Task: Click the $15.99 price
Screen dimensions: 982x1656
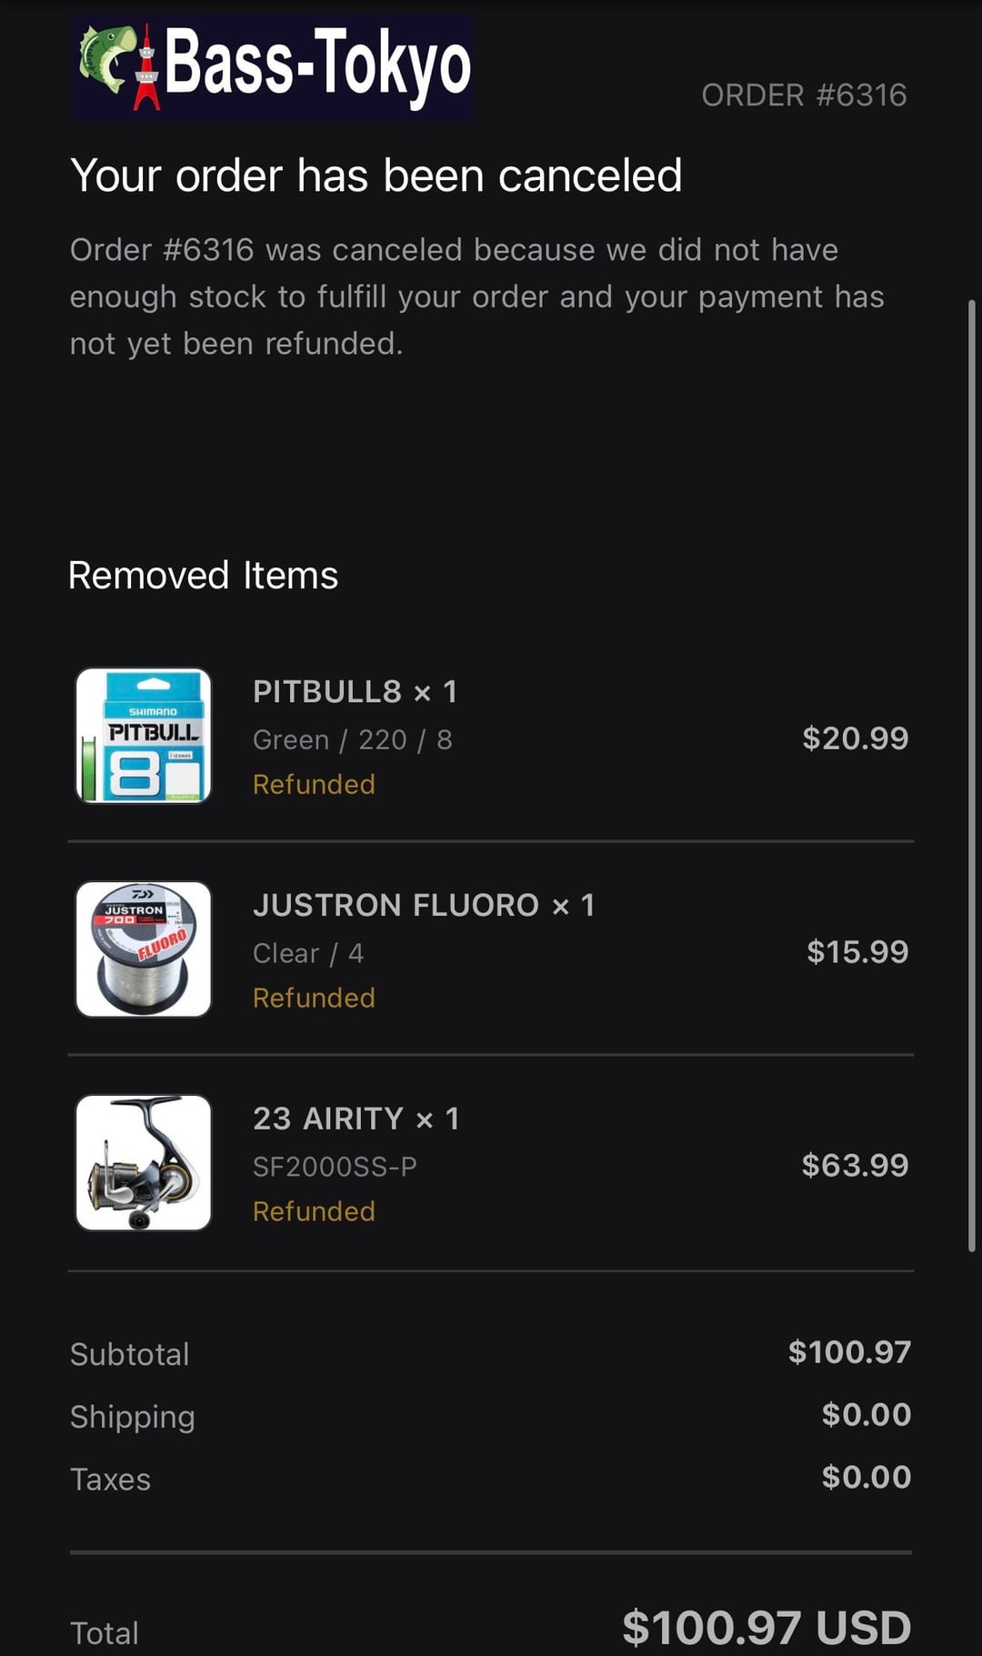Action: coord(857,952)
